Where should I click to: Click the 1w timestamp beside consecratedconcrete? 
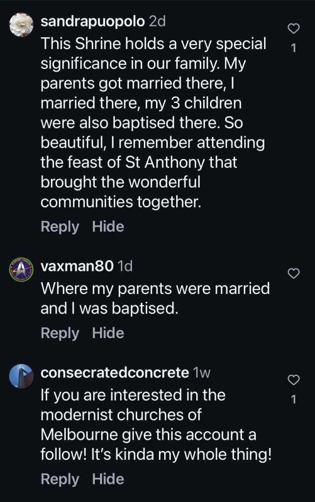pos(202,373)
